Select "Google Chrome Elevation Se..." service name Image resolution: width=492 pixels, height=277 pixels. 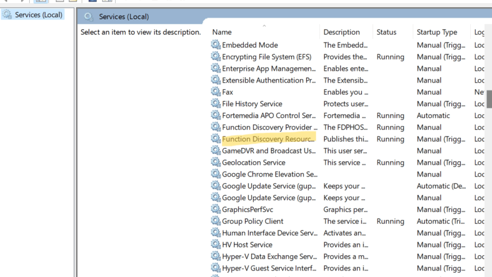[x=270, y=174]
